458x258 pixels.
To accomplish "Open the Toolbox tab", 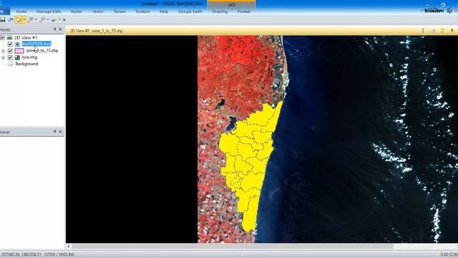I will click(142, 11).
